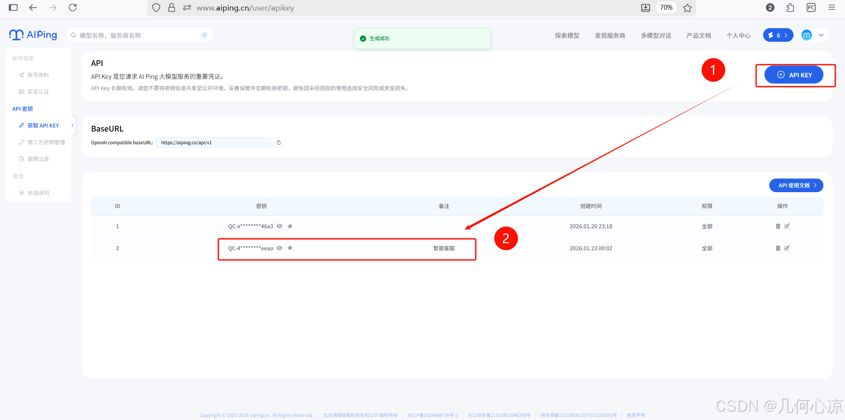This screenshot has width=845, height=420.
Task: Click the points balance button showing 6
Action: tap(778, 35)
